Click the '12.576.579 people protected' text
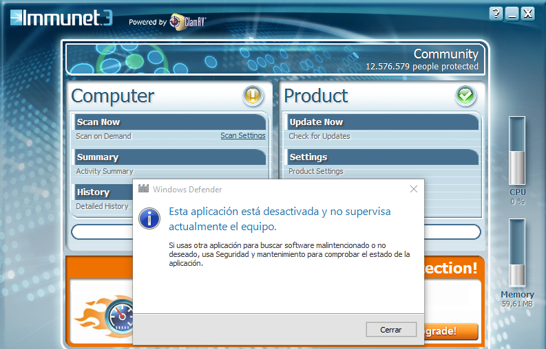 tap(422, 67)
